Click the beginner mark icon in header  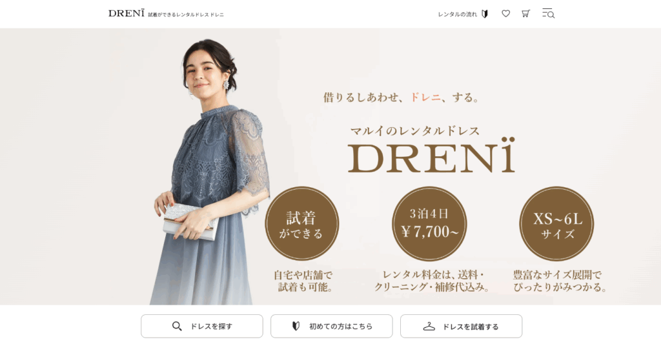pyautogui.click(x=485, y=14)
